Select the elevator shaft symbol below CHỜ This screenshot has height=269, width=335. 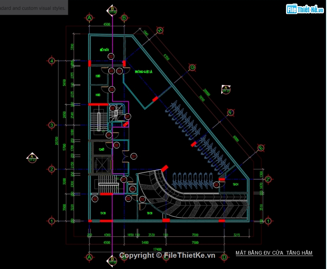pos(102,165)
